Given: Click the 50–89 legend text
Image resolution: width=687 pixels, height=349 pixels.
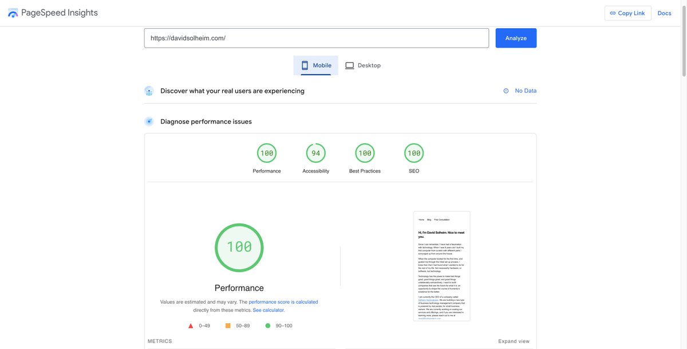Looking at the screenshot, I should click(243, 326).
